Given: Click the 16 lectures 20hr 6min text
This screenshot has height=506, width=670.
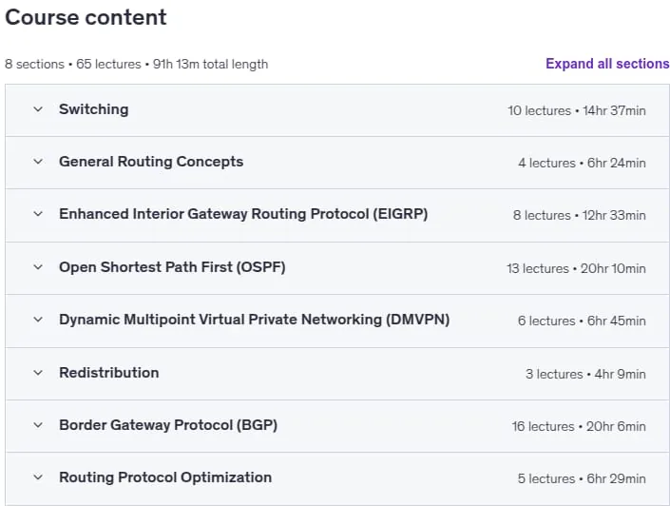Looking at the screenshot, I should pyautogui.click(x=579, y=426).
